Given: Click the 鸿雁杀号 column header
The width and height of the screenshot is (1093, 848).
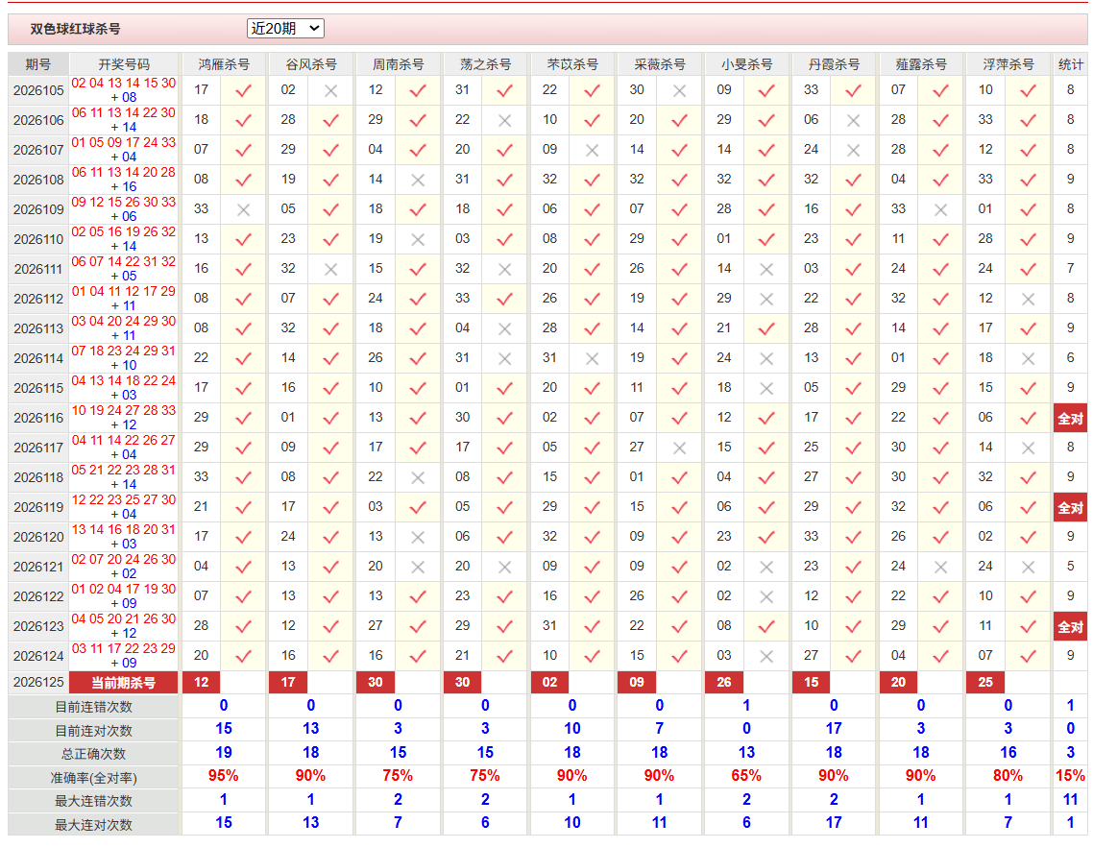Looking at the screenshot, I should (x=224, y=64).
